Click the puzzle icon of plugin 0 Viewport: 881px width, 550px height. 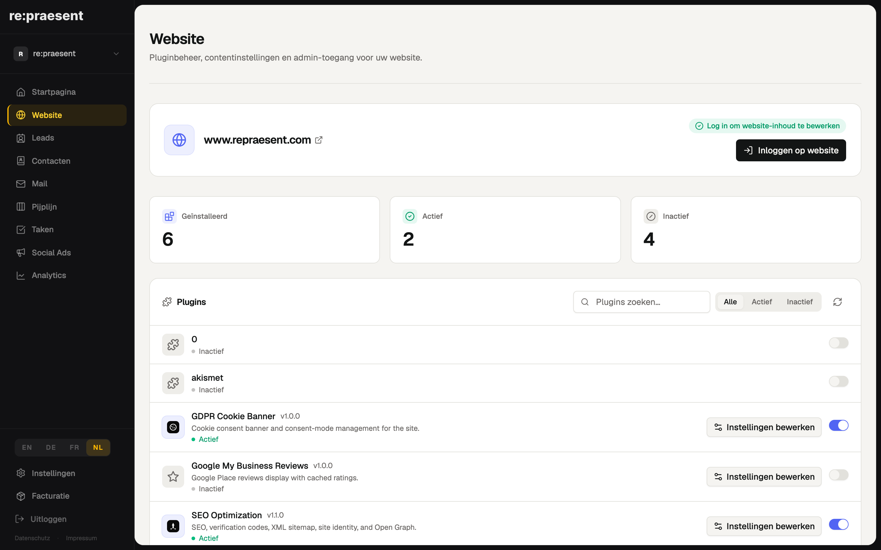(173, 344)
